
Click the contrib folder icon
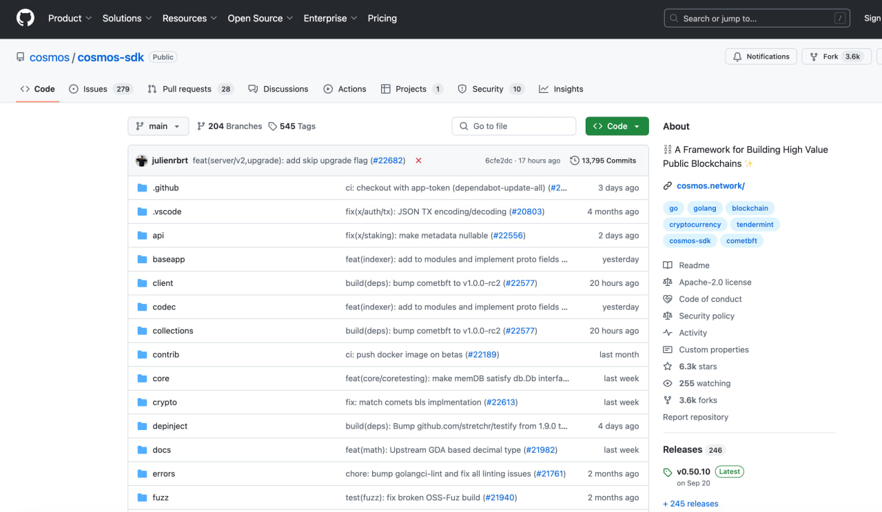(143, 355)
